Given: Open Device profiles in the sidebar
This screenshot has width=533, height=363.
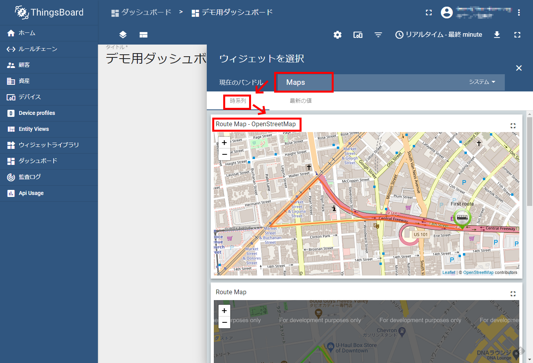Looking at the screenshot, I should 49,113.
